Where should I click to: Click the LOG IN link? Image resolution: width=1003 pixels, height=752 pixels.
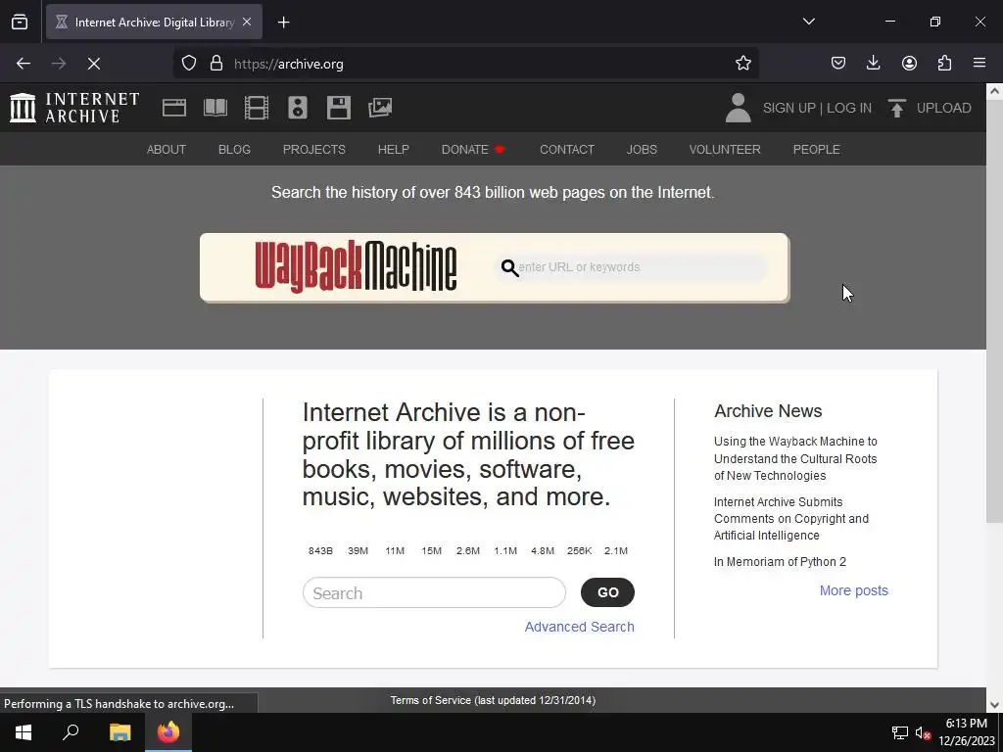click(849, 108)
